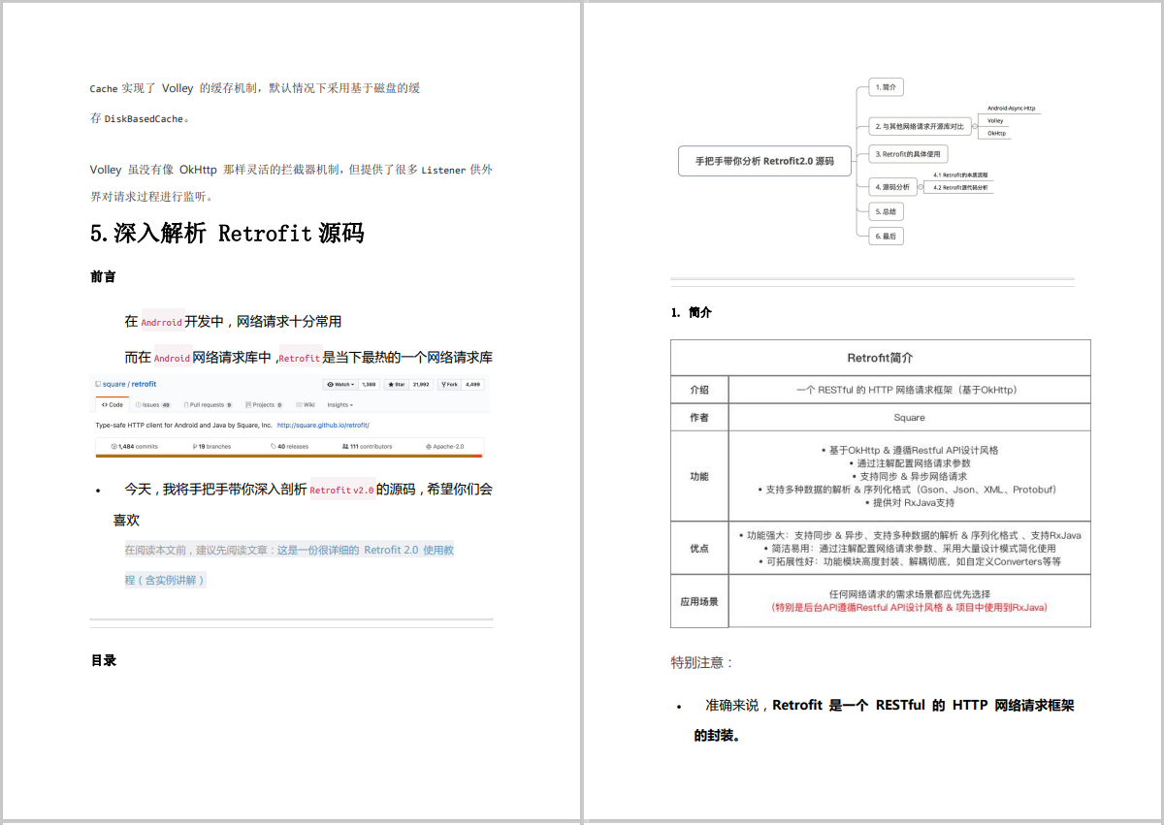This screenshot has height=825, width=1164.
Task: Click mind map leaf 'Android-Async-Http'
Action: click(1011, 109)
